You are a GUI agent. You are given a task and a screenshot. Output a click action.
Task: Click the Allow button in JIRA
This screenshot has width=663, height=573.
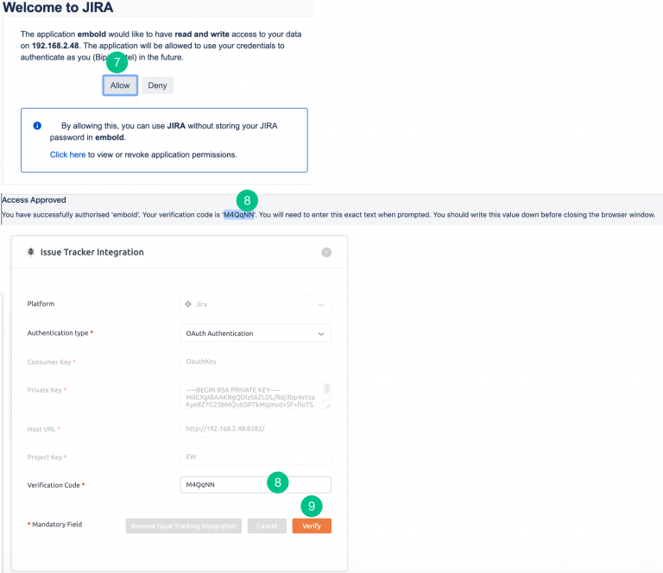point(120,85)
